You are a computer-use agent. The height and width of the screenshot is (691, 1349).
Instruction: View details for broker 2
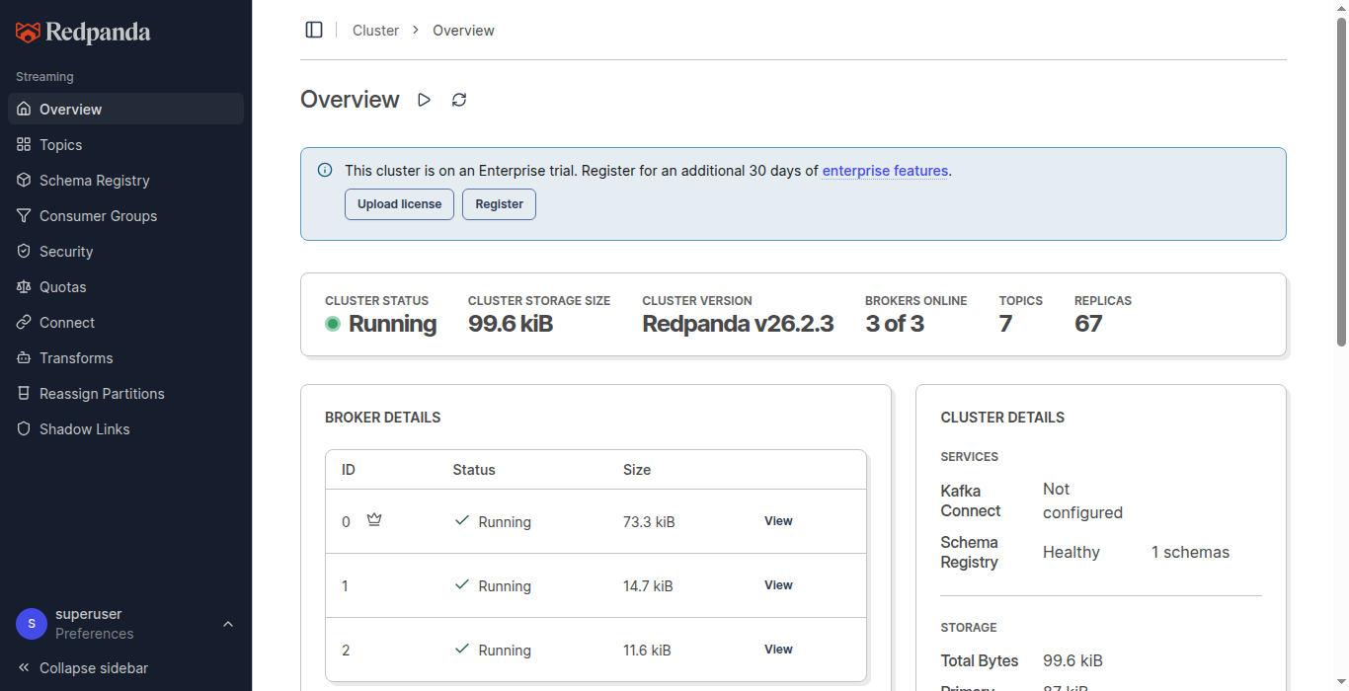tap(778, 650)
